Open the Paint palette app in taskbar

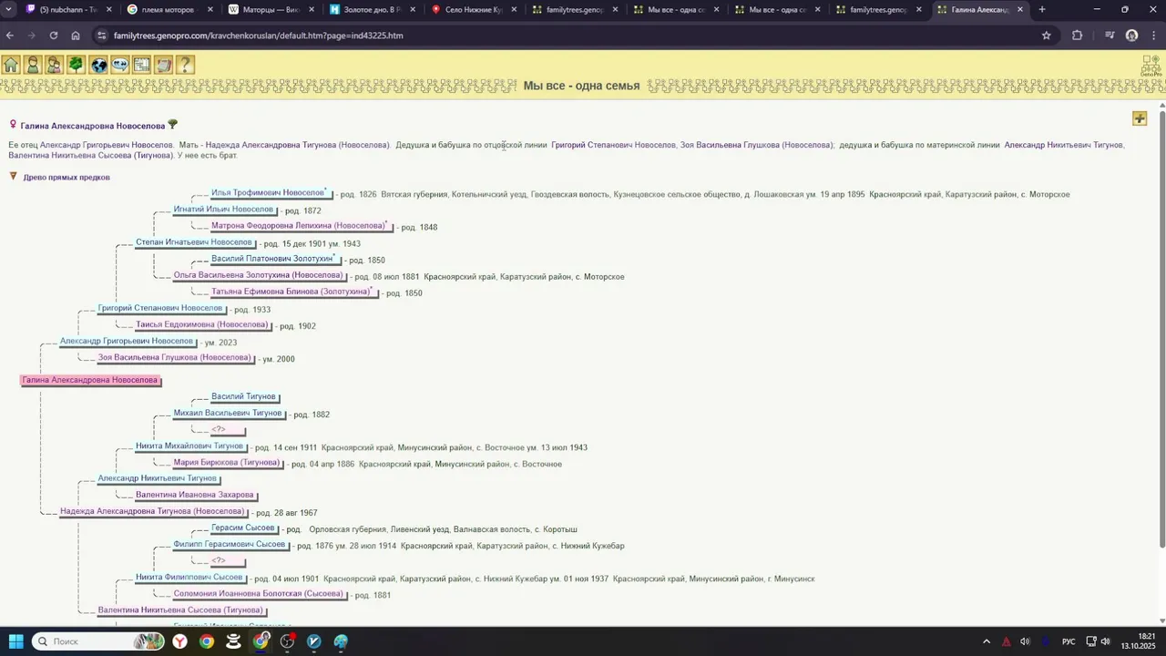coord(341,641)
